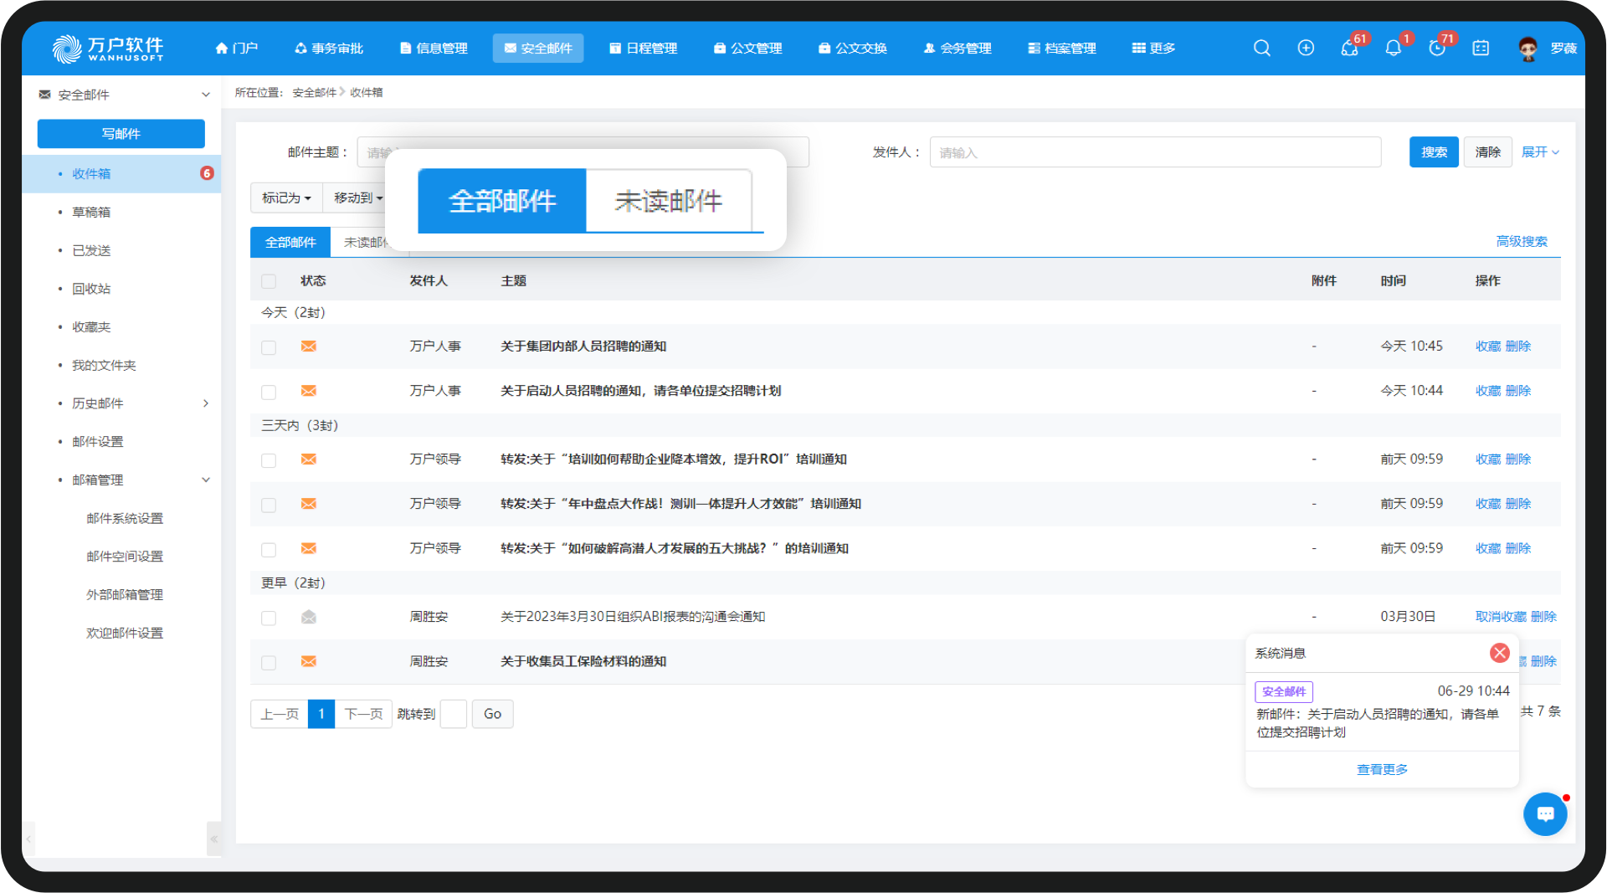Image resolution: width=1607 pixels, height=893 pixels.
Task: Open the bell notifications icon
Action: click(1393, 49)
